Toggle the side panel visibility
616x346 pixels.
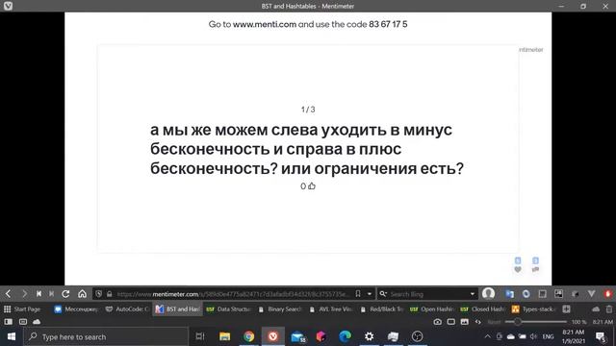pos(8,322)
